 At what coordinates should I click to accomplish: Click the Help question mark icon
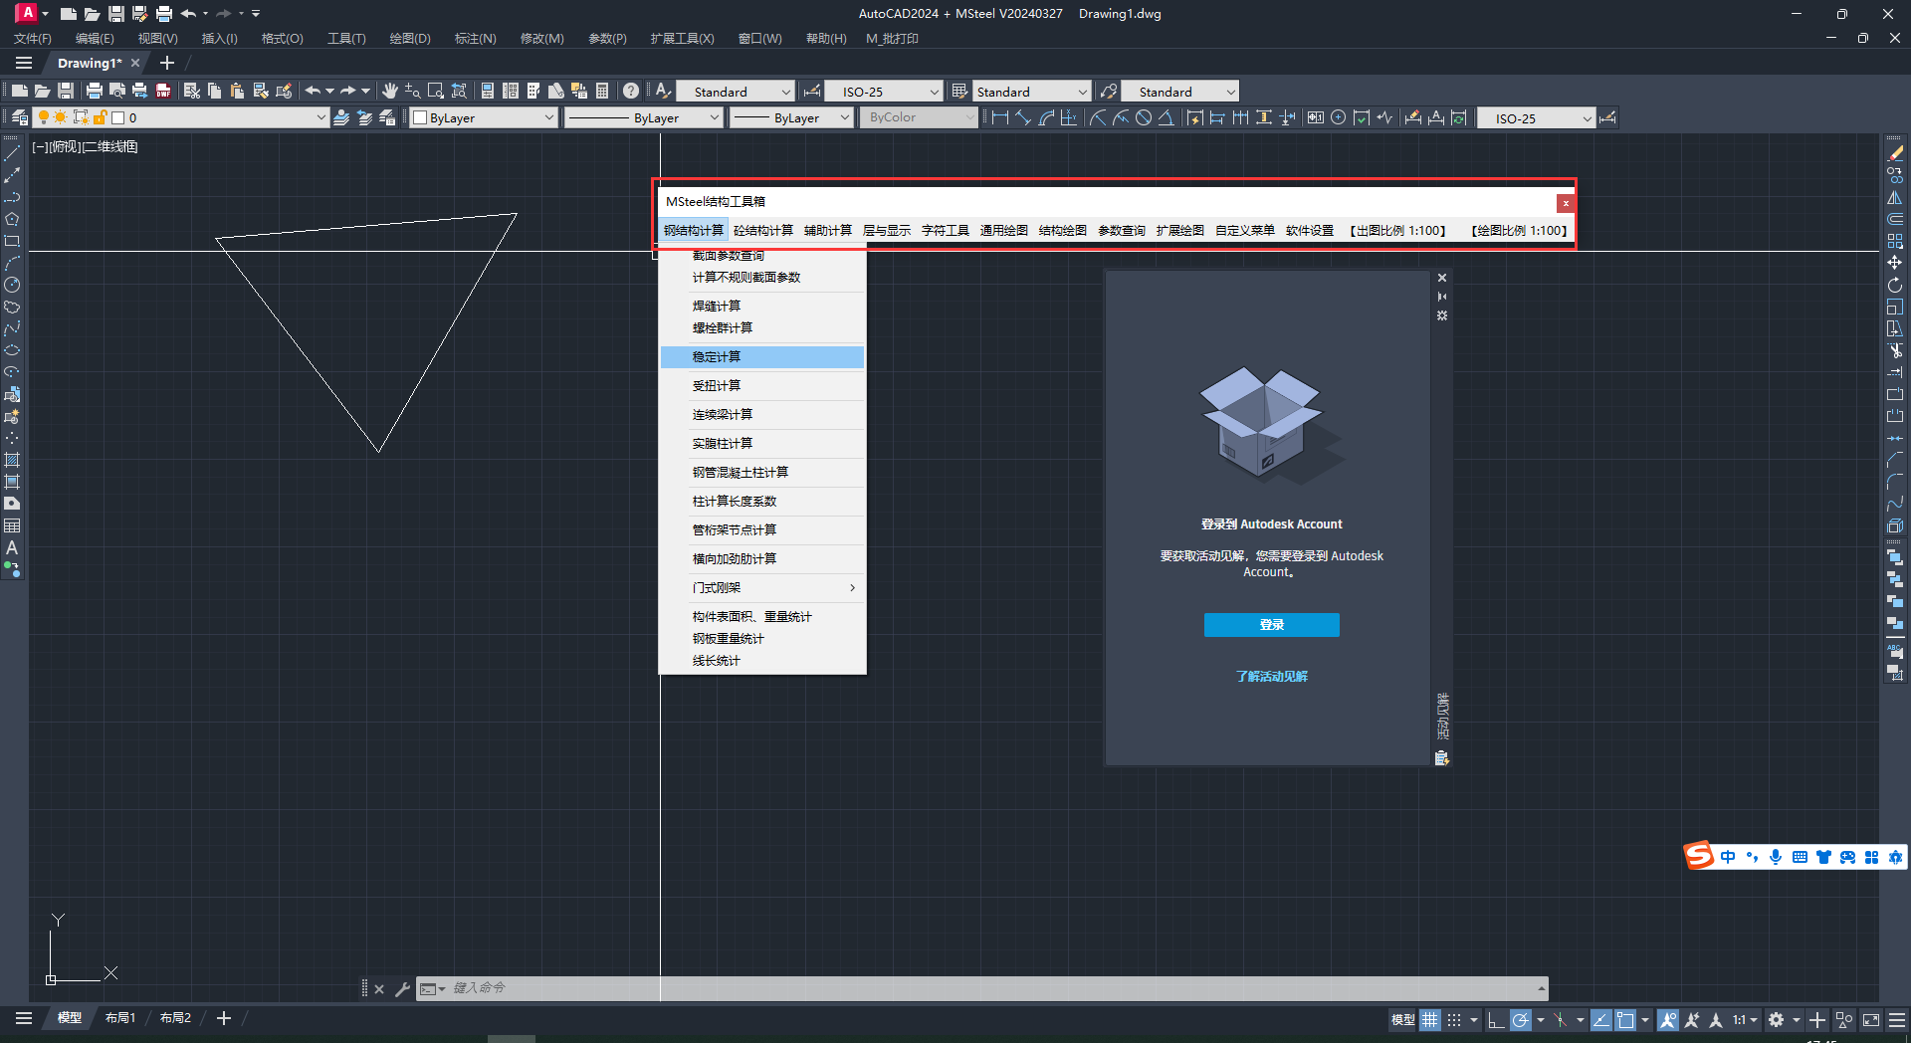point(631,92)
